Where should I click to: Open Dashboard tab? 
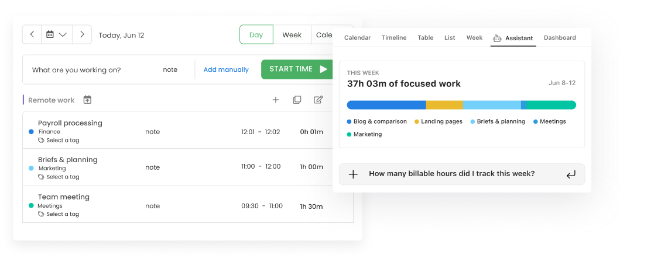tap(560, 38)
